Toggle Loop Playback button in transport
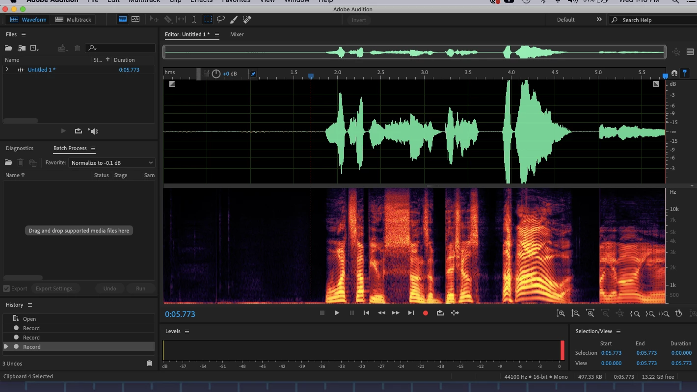Viewport: 697px width, 392px height. click(x=440, y=313)
